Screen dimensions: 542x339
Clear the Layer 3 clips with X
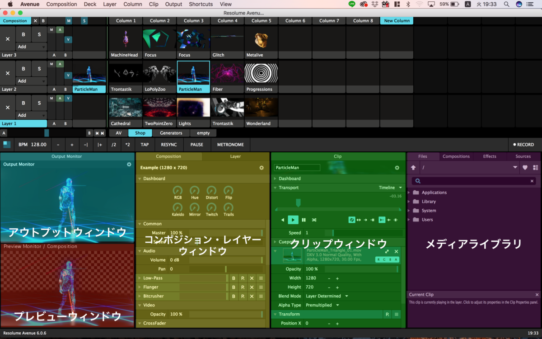[x=8, y=39]
